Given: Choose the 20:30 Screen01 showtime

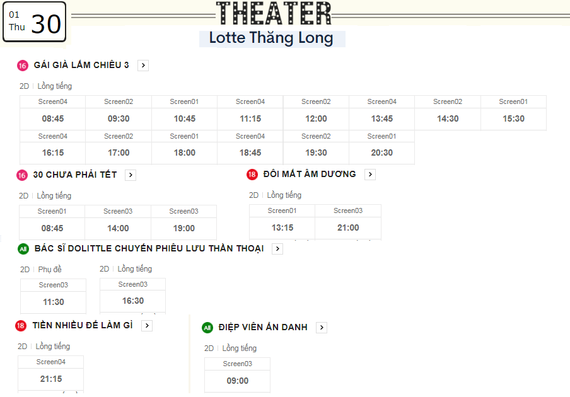Looking at the screenshot, I should 381,147.
